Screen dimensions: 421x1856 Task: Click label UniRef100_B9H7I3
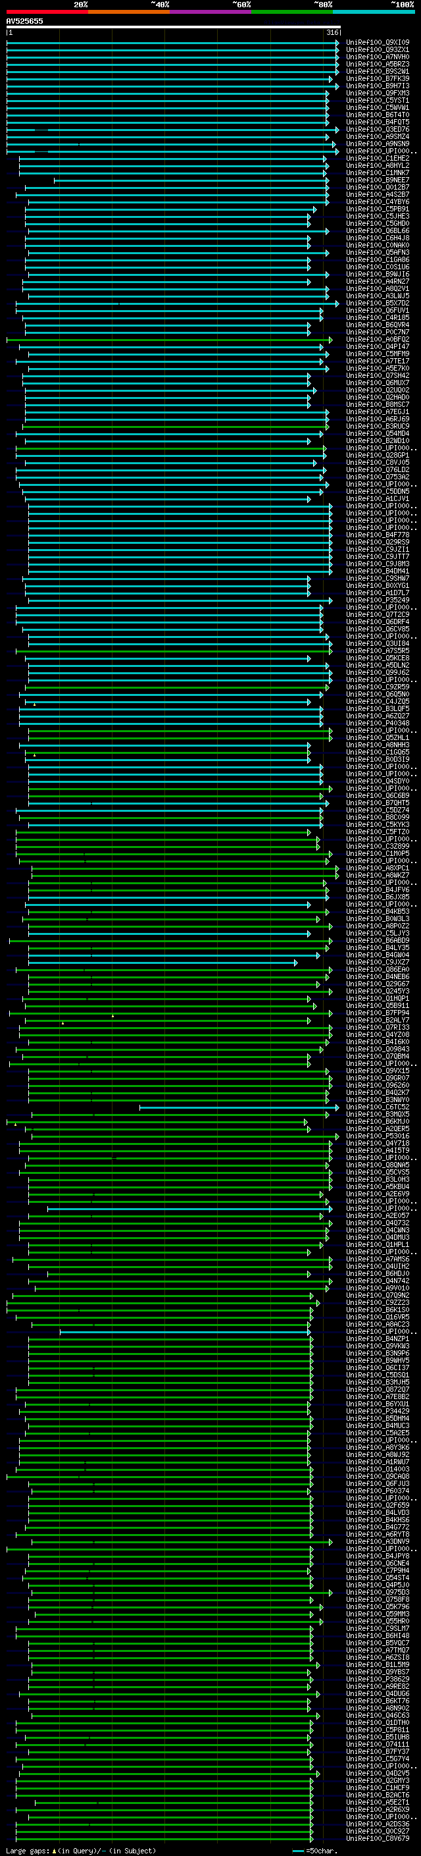[x=378, y=86]
